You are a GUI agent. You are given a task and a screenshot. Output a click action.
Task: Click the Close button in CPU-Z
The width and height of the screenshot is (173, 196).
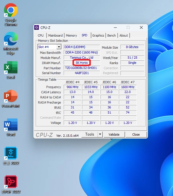tap(136, 134)
